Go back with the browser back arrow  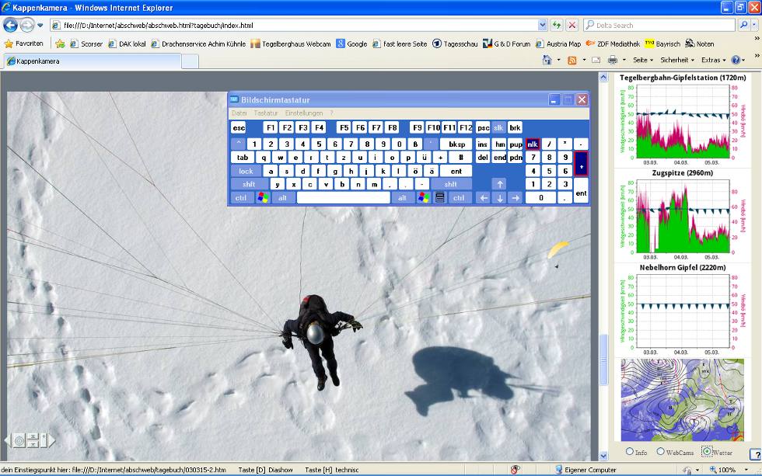[x=10, y=25]
